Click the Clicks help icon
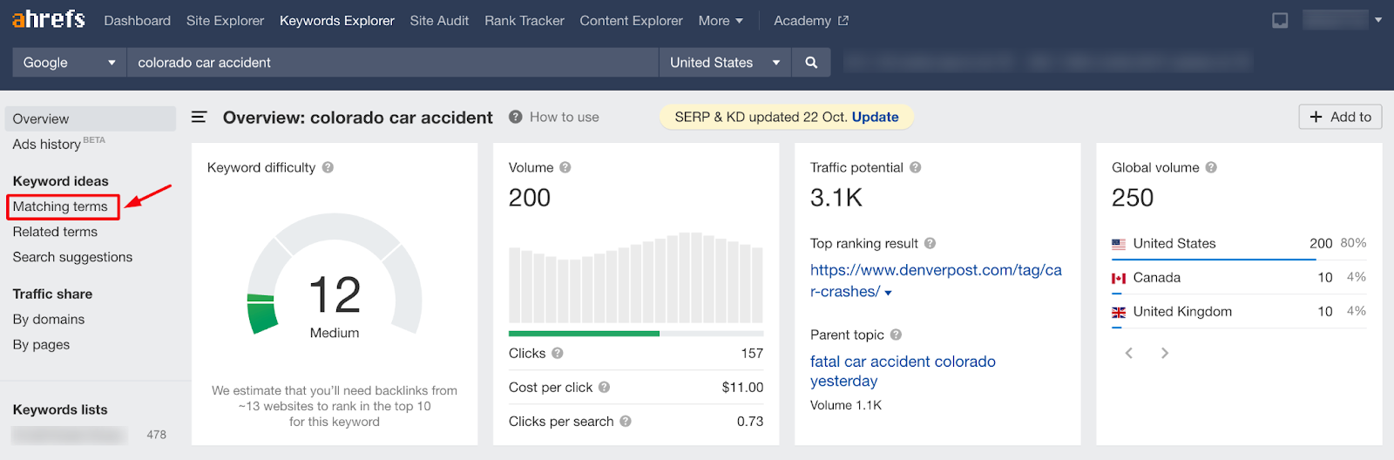The width and height of the screenshot is (1394, 460). coord(558,353)
